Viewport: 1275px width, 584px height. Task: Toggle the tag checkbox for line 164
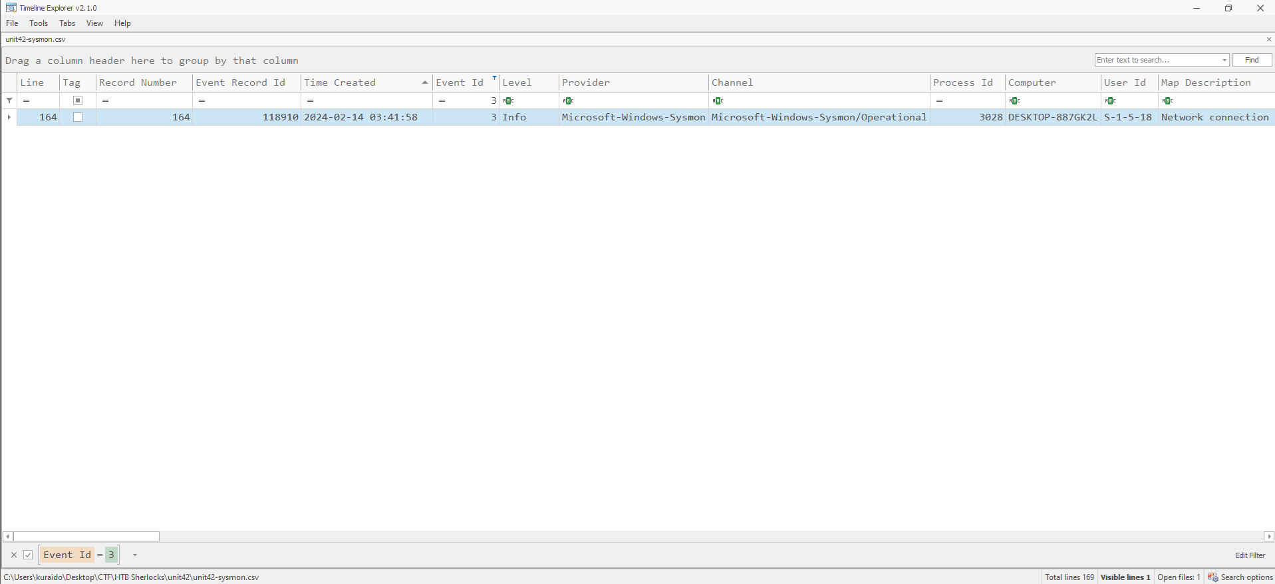point(78,117)
